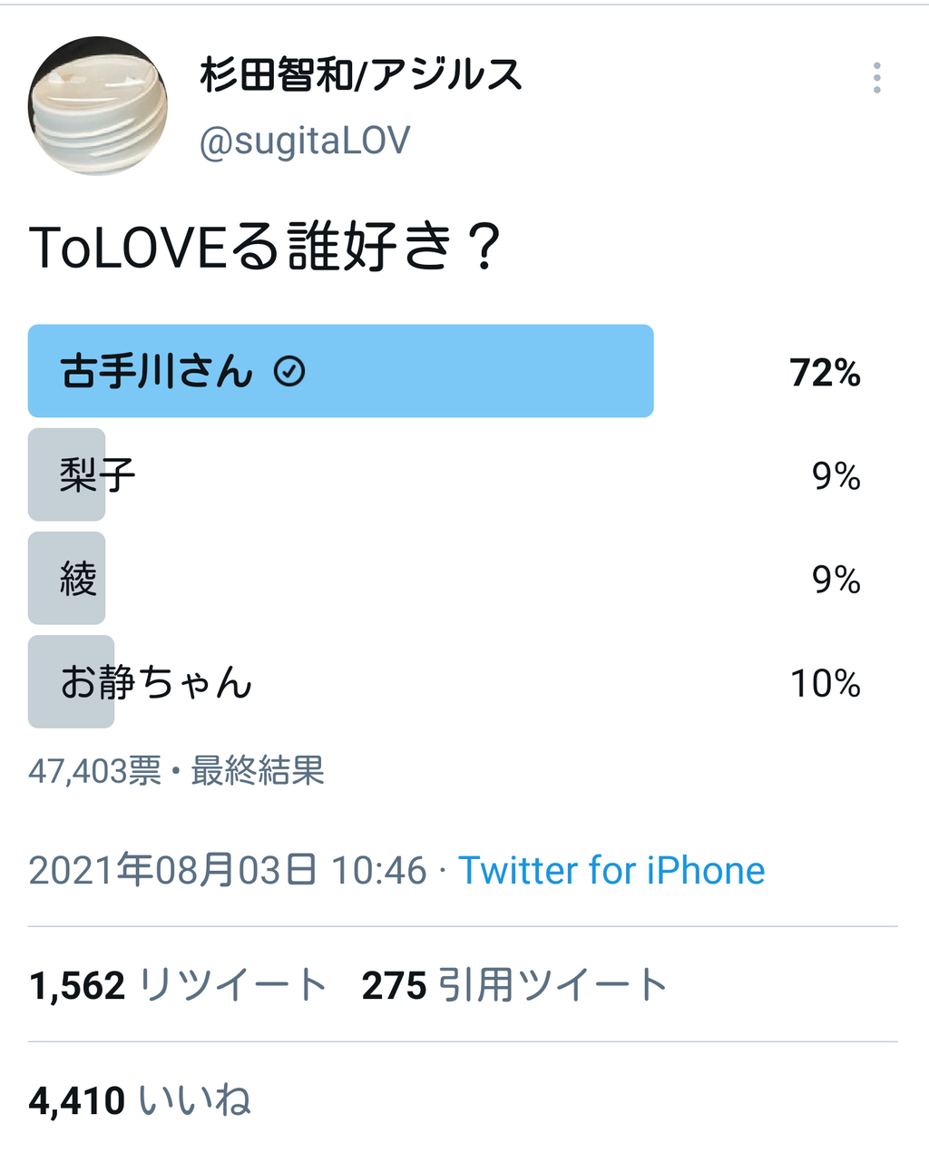Click the 9% result beside 梨子
Image resolution: width=929 pixels, height=1153 pixels.
click(836, 476)
